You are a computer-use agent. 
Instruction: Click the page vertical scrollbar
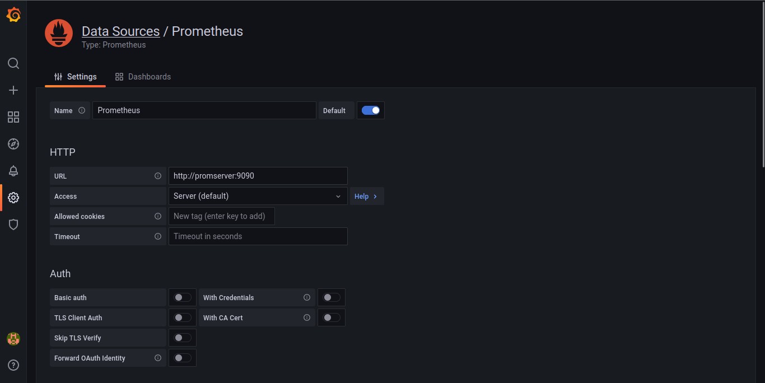point(763,84)
